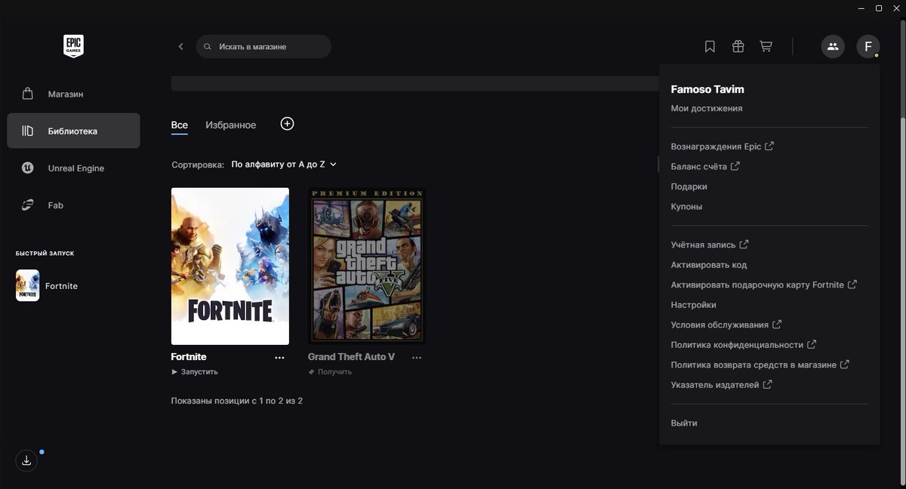Select Купоны in profile menu

point(686,207)
